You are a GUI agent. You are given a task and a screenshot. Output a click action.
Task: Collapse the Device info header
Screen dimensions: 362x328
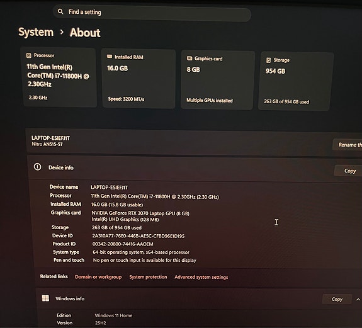click(195, 168)
